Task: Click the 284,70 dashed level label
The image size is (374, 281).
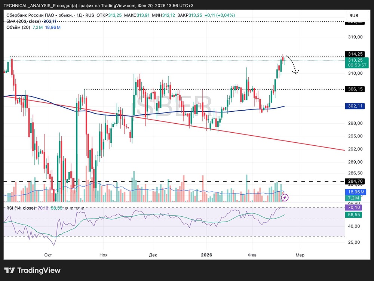Action: tap(355, 181)
